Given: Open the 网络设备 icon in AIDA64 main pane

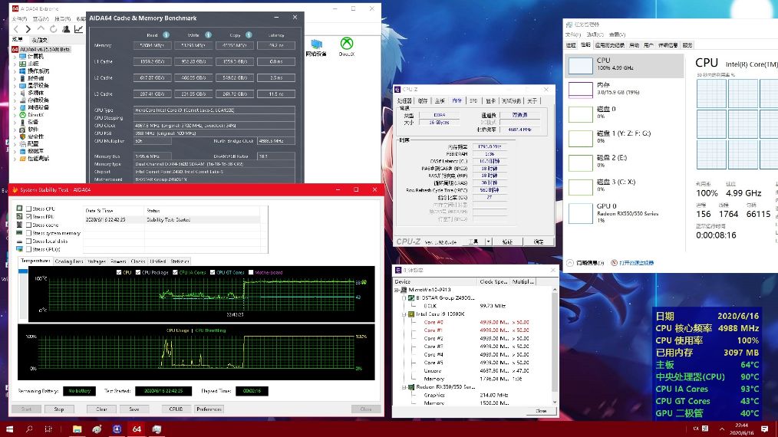Looking at the screenshot, I should tap(316, 48).
